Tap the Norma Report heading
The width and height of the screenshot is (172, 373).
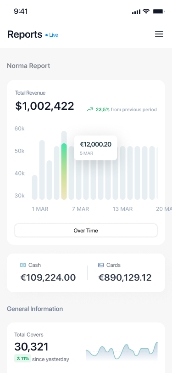click(x=28, y=66)
